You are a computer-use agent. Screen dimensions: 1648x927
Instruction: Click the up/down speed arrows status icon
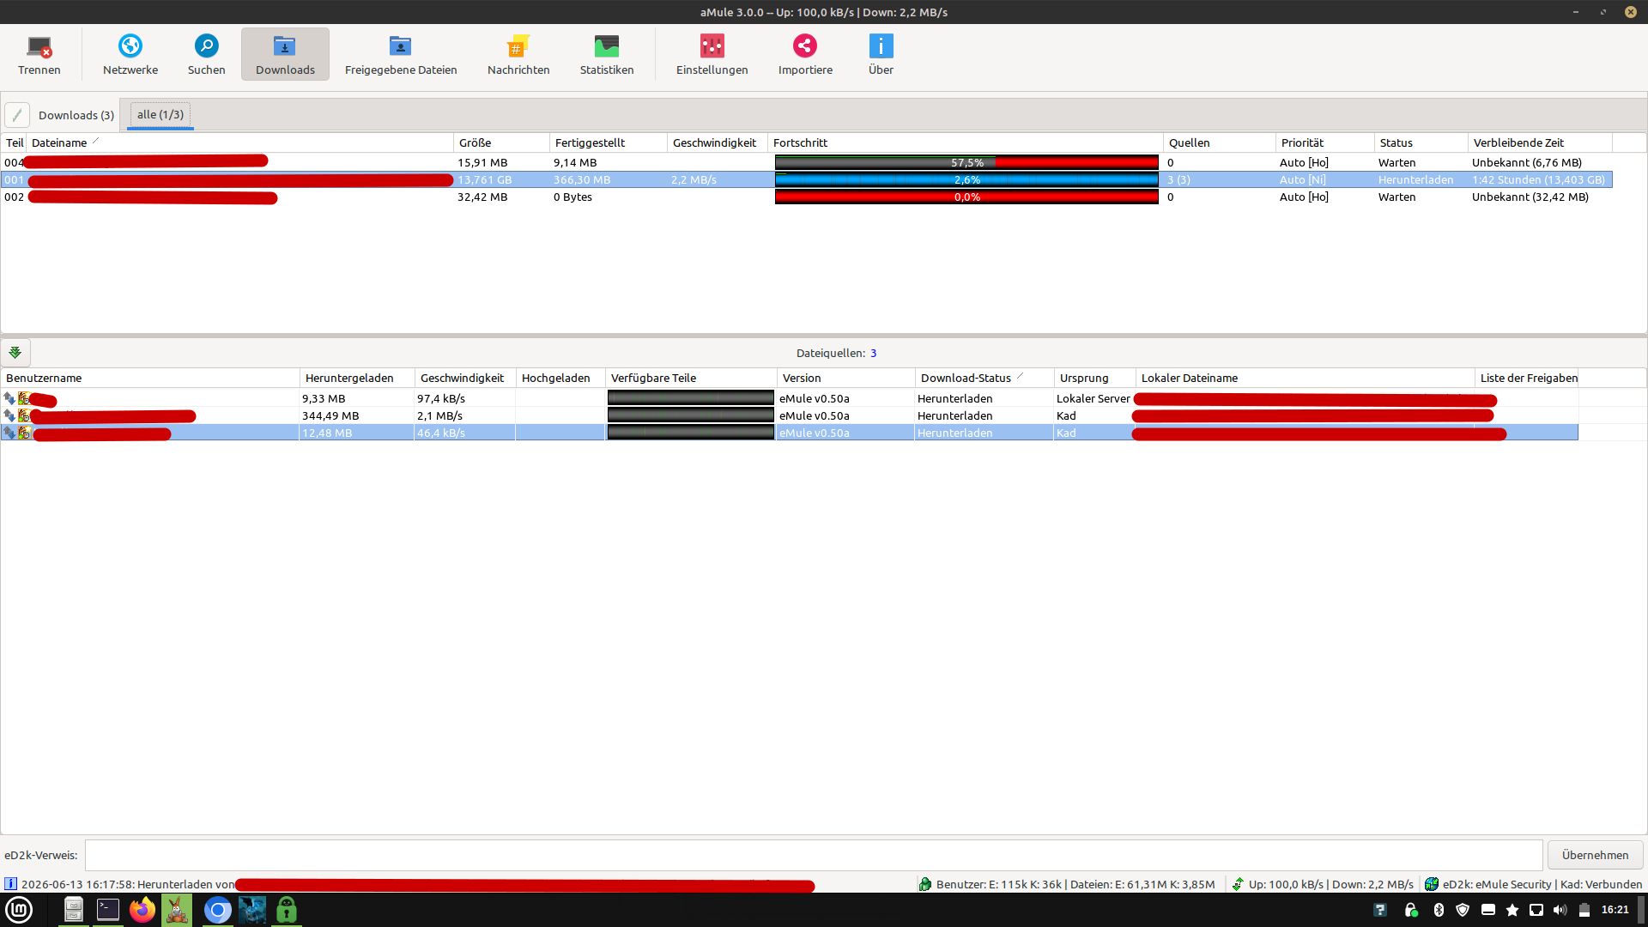coord(1238,884)
